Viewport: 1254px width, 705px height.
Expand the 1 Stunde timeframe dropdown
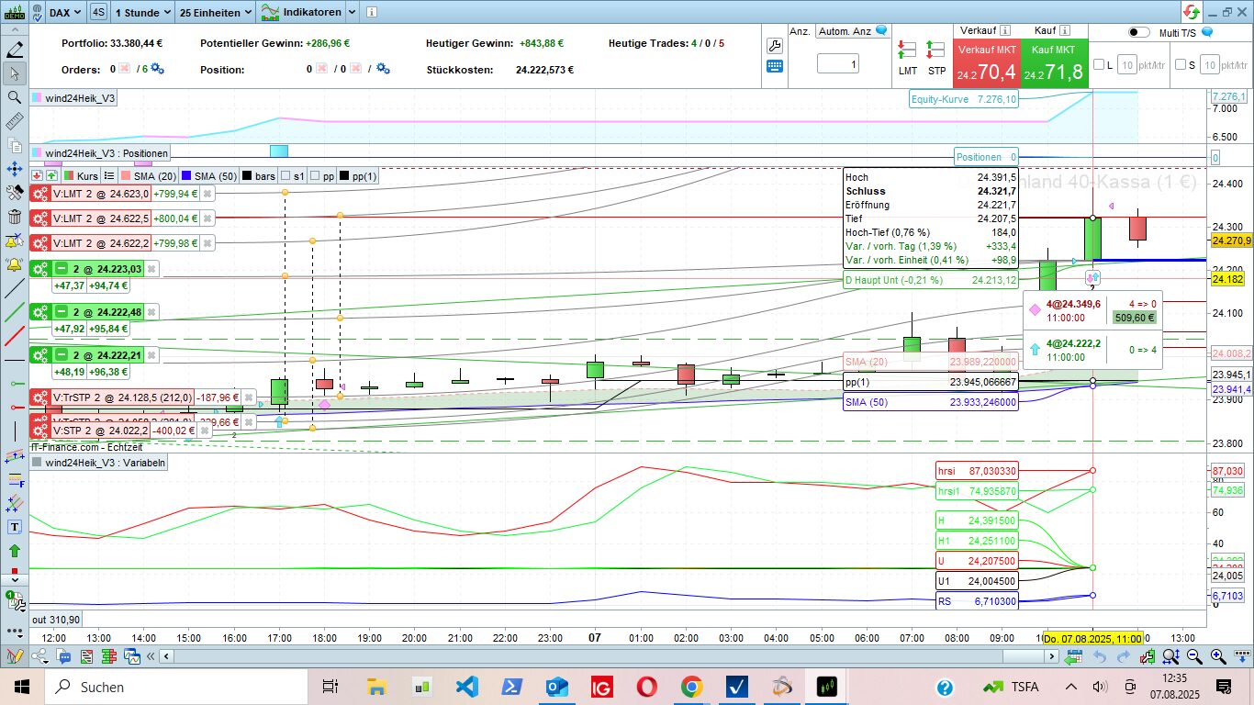[x=142, y=13]
